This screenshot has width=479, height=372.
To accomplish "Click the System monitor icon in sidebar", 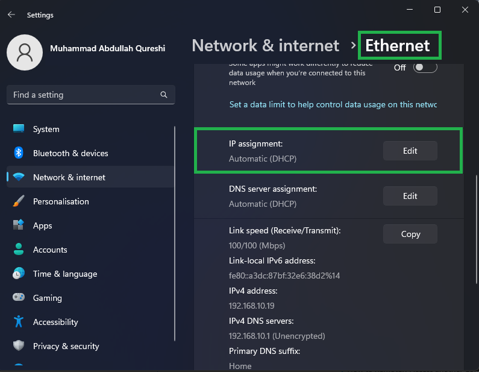I will (x=19, y=129).
